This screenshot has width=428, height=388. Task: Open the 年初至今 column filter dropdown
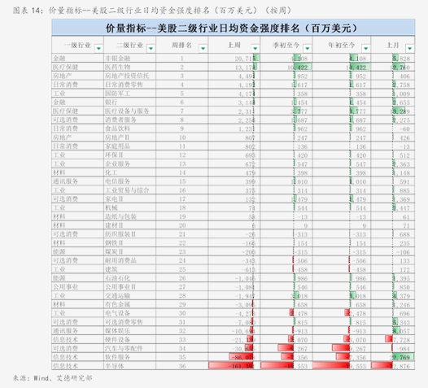(365, 49)
